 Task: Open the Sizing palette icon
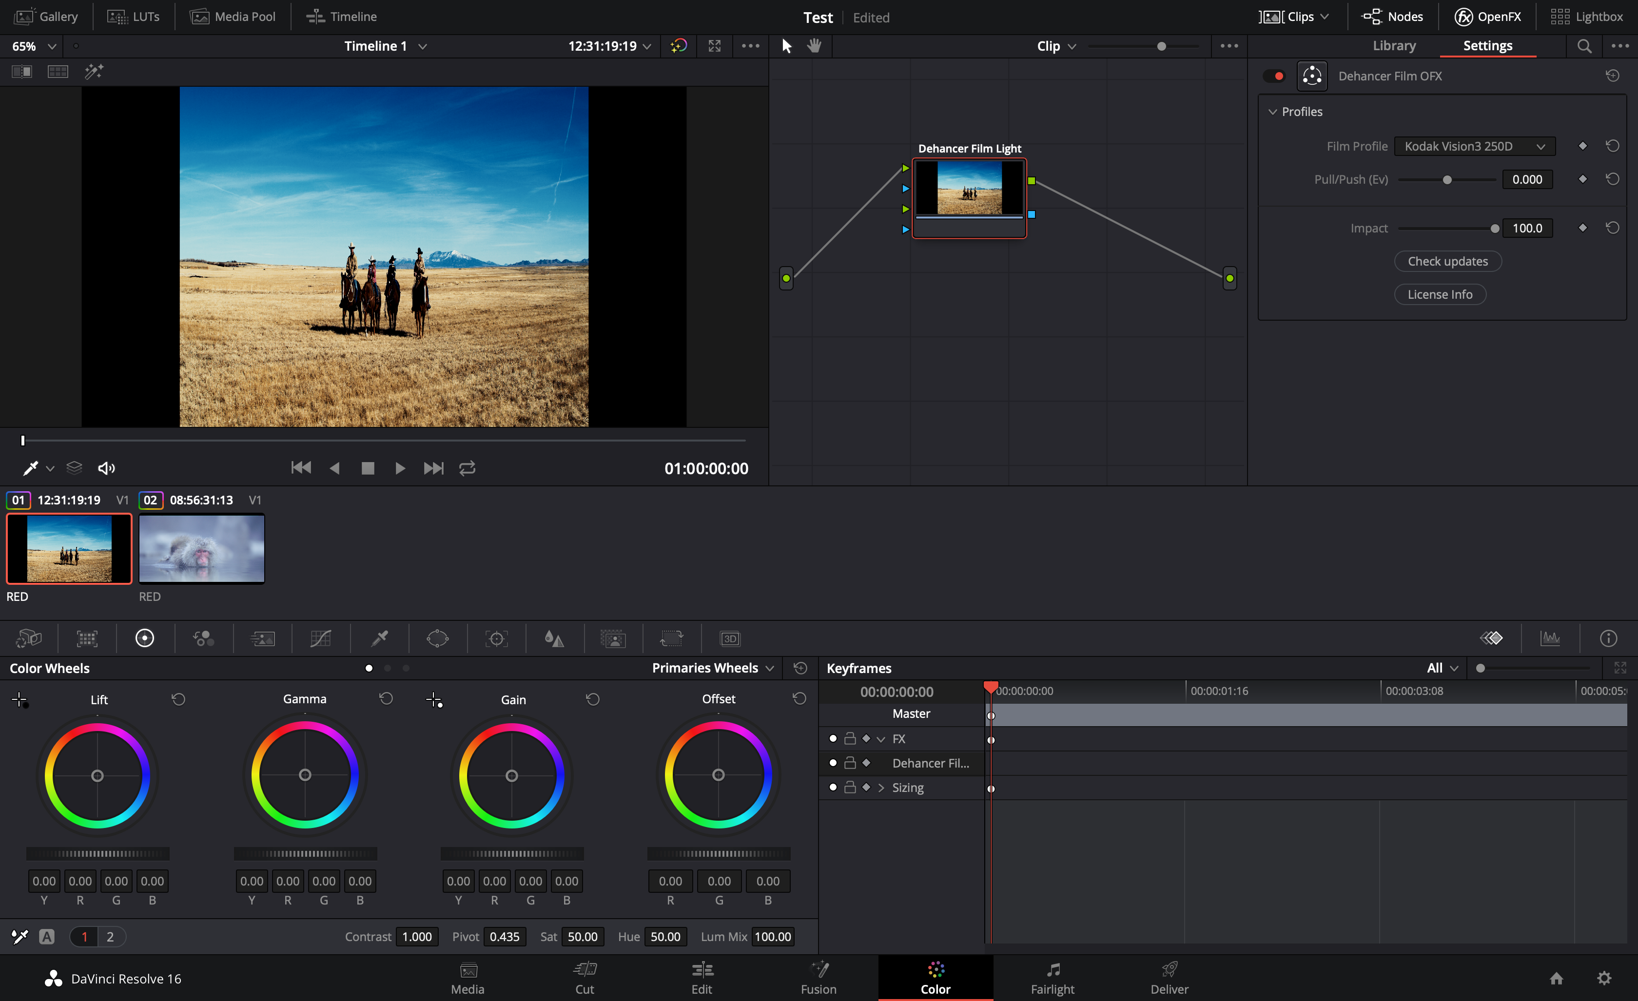[671, 639]
